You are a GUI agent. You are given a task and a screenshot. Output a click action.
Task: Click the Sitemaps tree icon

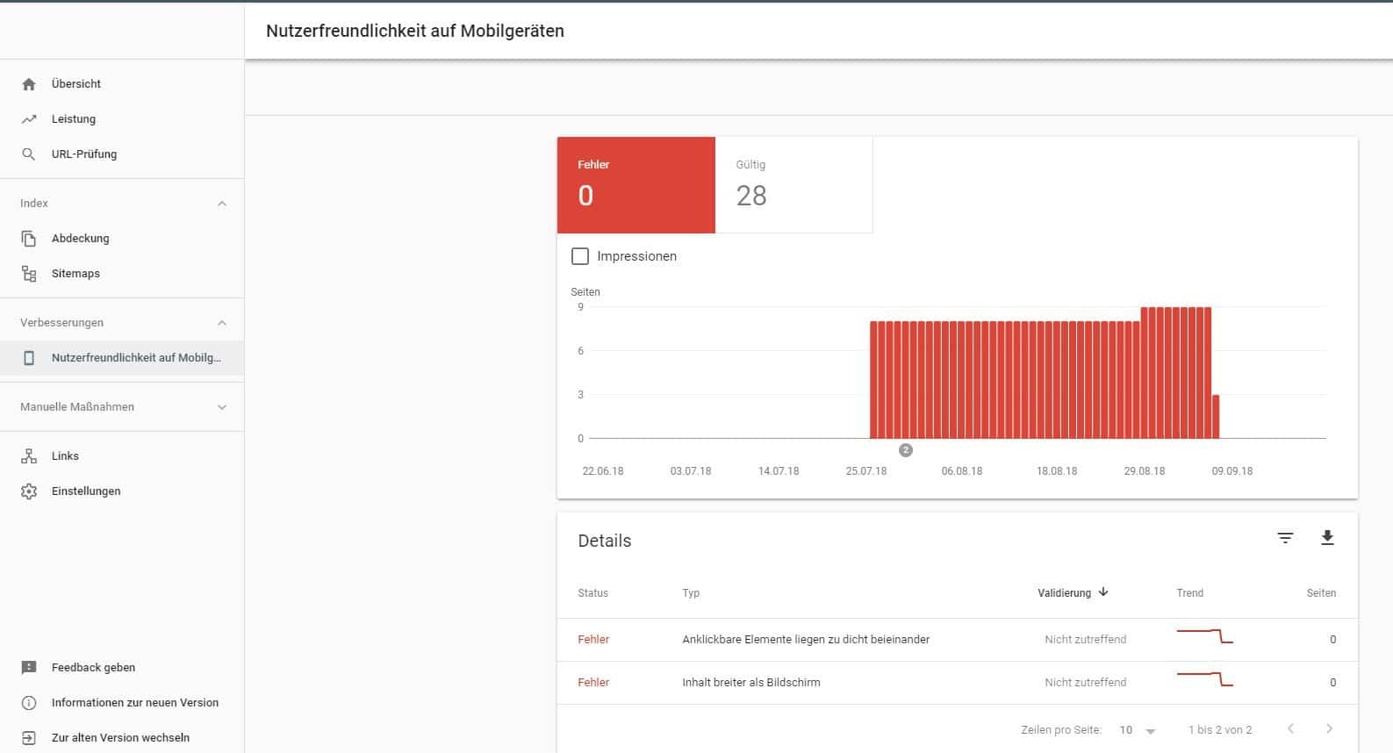click(29, 274)
